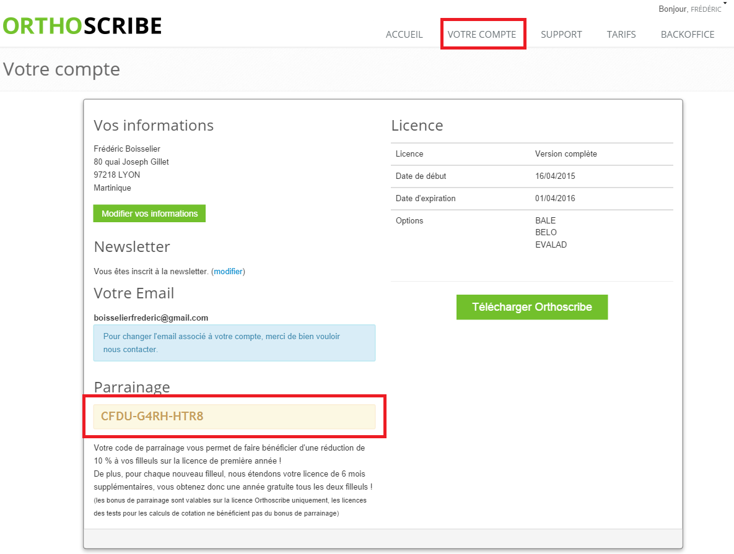This screenshot has height=554, width=734.
Task: Click the account email address
Action: tap(151, 318)
